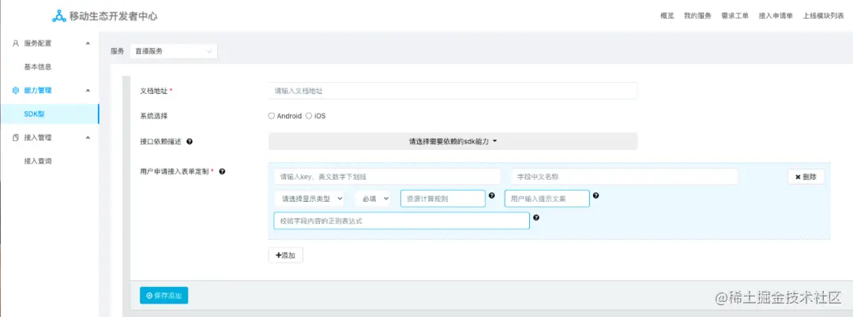Image resolution: width=853 pixels, height=317 pixels.
Task: Click the 服务配置 user icon in sidebar
Action: click(x=16, y=43)
